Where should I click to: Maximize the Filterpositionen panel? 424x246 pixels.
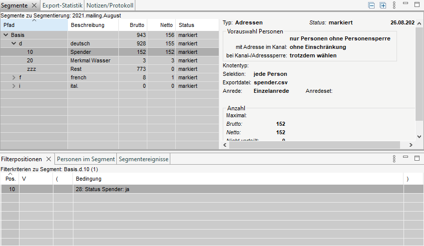[417, 158]
